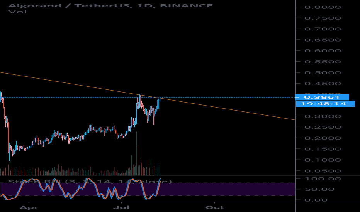Click the 0.1500 price axis label
The image size is (360, 212).
(x=323, y=149)
